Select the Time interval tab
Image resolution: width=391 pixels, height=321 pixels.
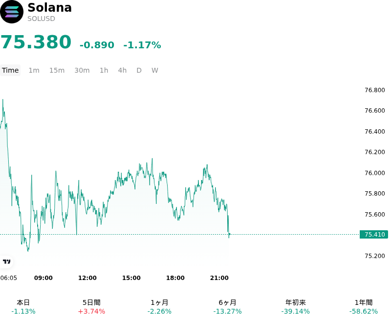pos(10,70)
